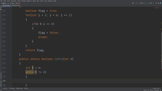Click the green shield plugin icon

tap(160, 3)
